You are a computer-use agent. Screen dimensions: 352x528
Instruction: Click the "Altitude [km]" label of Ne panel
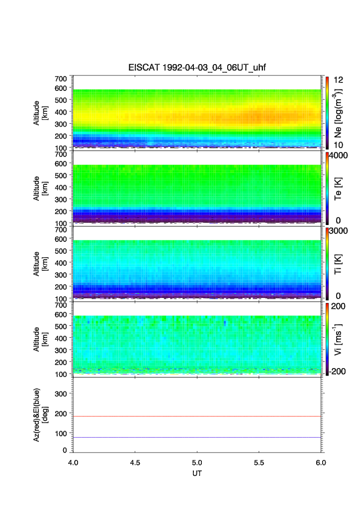point(40,113)
